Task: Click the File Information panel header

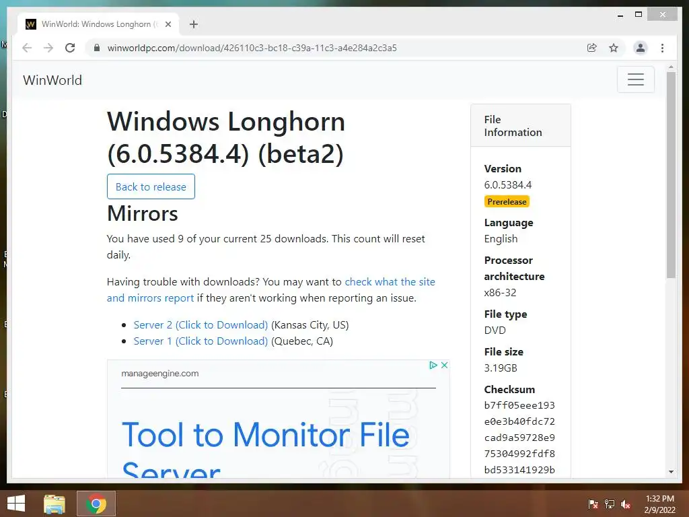Action: click(x=521, y=126)
